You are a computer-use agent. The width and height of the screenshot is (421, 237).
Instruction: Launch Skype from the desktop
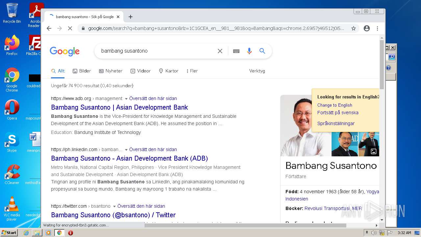[12, 142]
